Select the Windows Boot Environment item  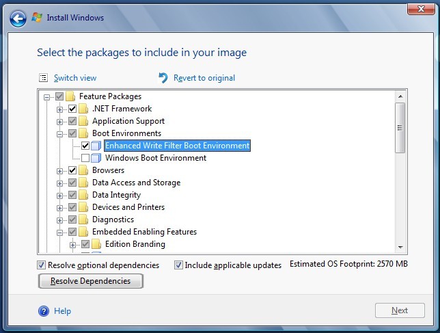tap(156, 158)
